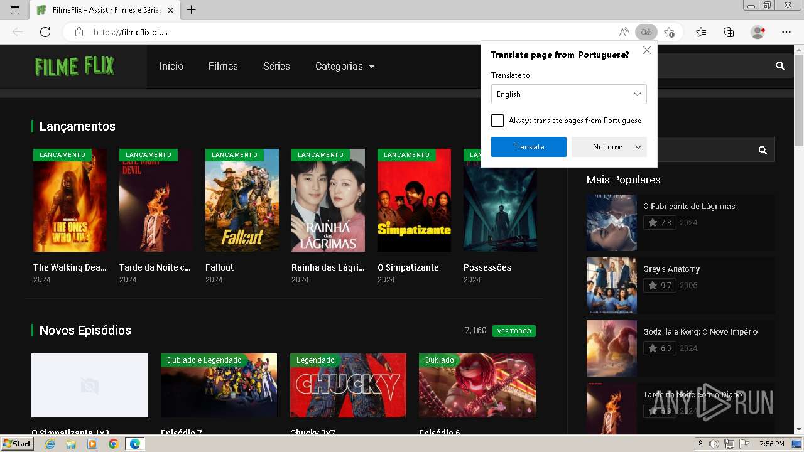Viewport: 804px width, 452px height.
Task: Open Internet Explorer from the taskbar
Action: click(x=50, y=444)
